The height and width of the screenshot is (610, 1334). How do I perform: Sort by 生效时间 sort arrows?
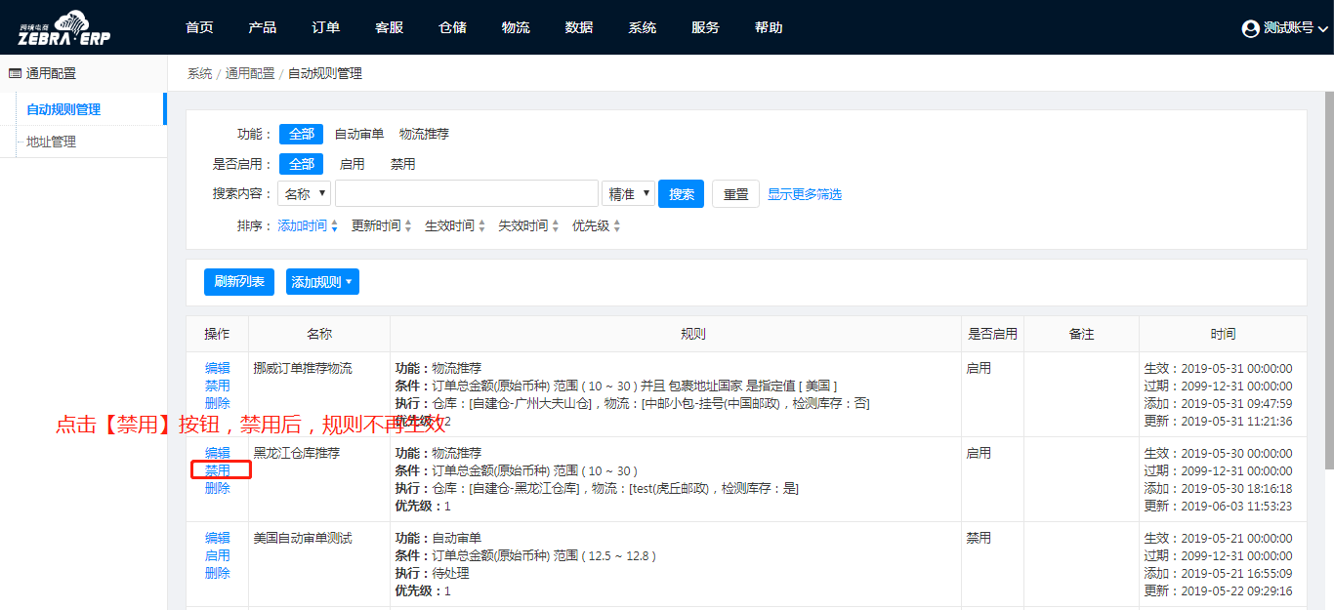click(481, 226)
